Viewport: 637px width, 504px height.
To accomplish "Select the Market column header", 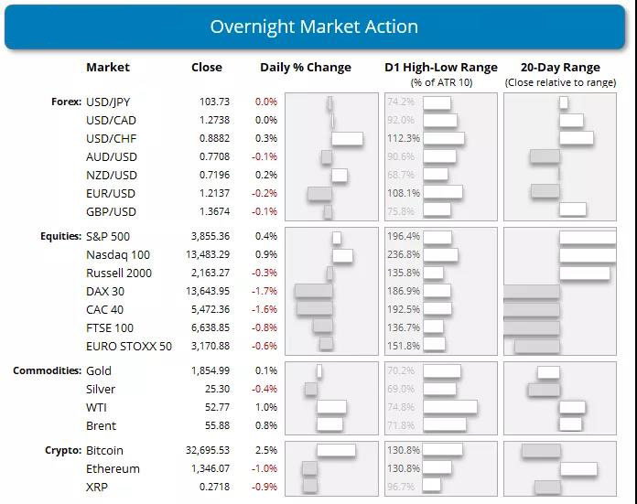I will (x=108, y=67).
